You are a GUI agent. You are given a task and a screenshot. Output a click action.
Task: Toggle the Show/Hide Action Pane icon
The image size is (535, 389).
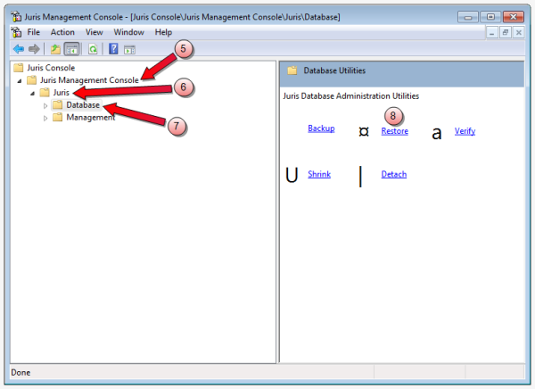point(129,50)
